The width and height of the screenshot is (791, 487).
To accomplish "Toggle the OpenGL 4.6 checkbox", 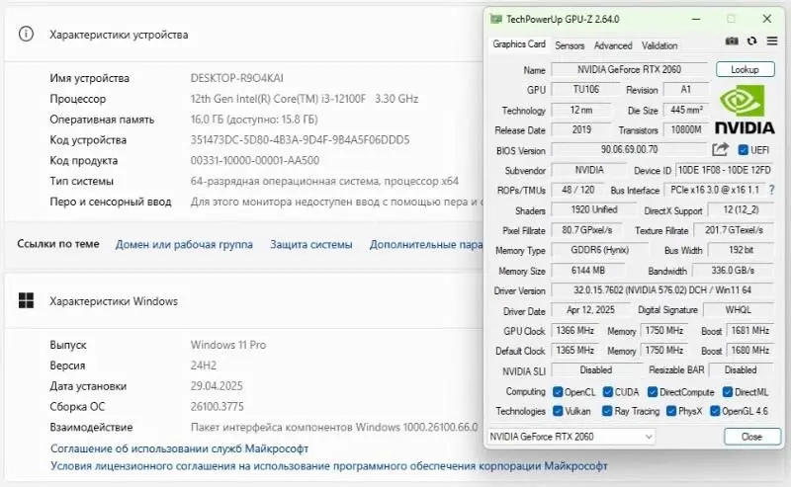I will 715,411.
